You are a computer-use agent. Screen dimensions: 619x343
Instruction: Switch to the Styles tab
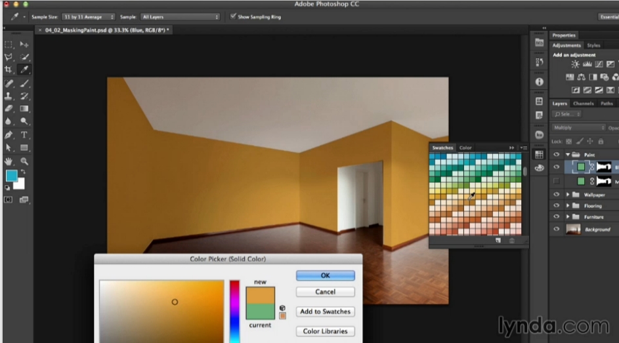pyautogui.click(x=593, y=45)
